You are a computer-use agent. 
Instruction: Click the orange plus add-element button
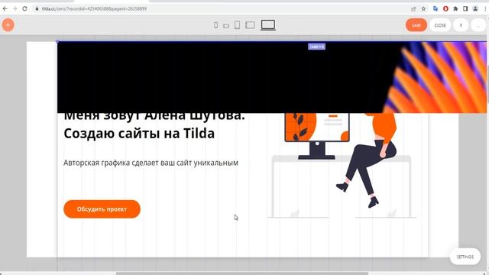8,25
